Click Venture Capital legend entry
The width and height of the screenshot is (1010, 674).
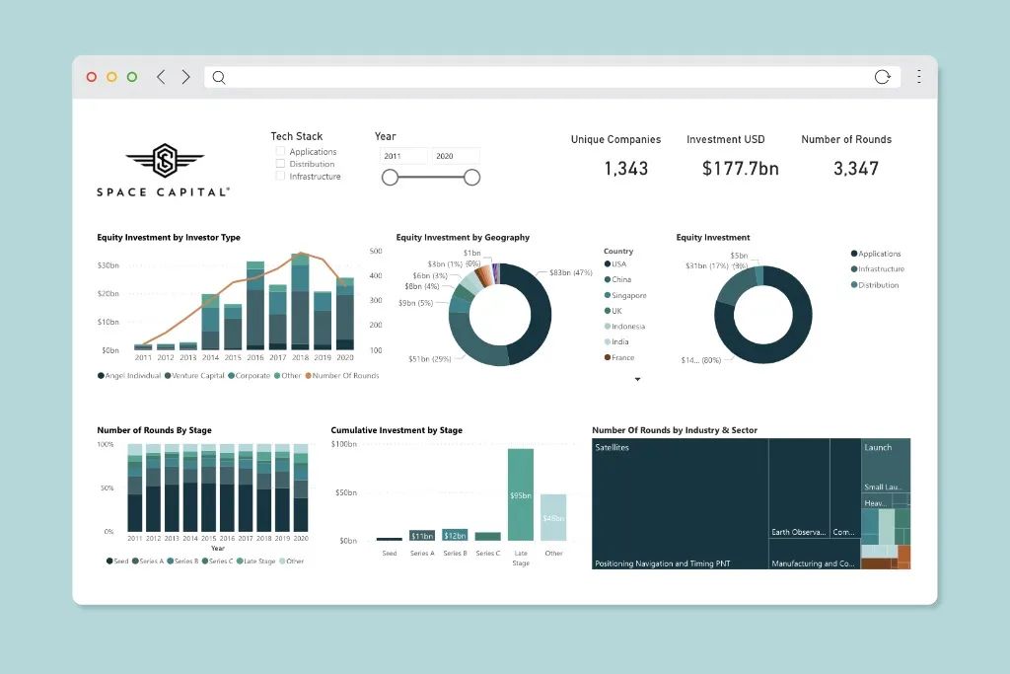[x=195, y=376]
